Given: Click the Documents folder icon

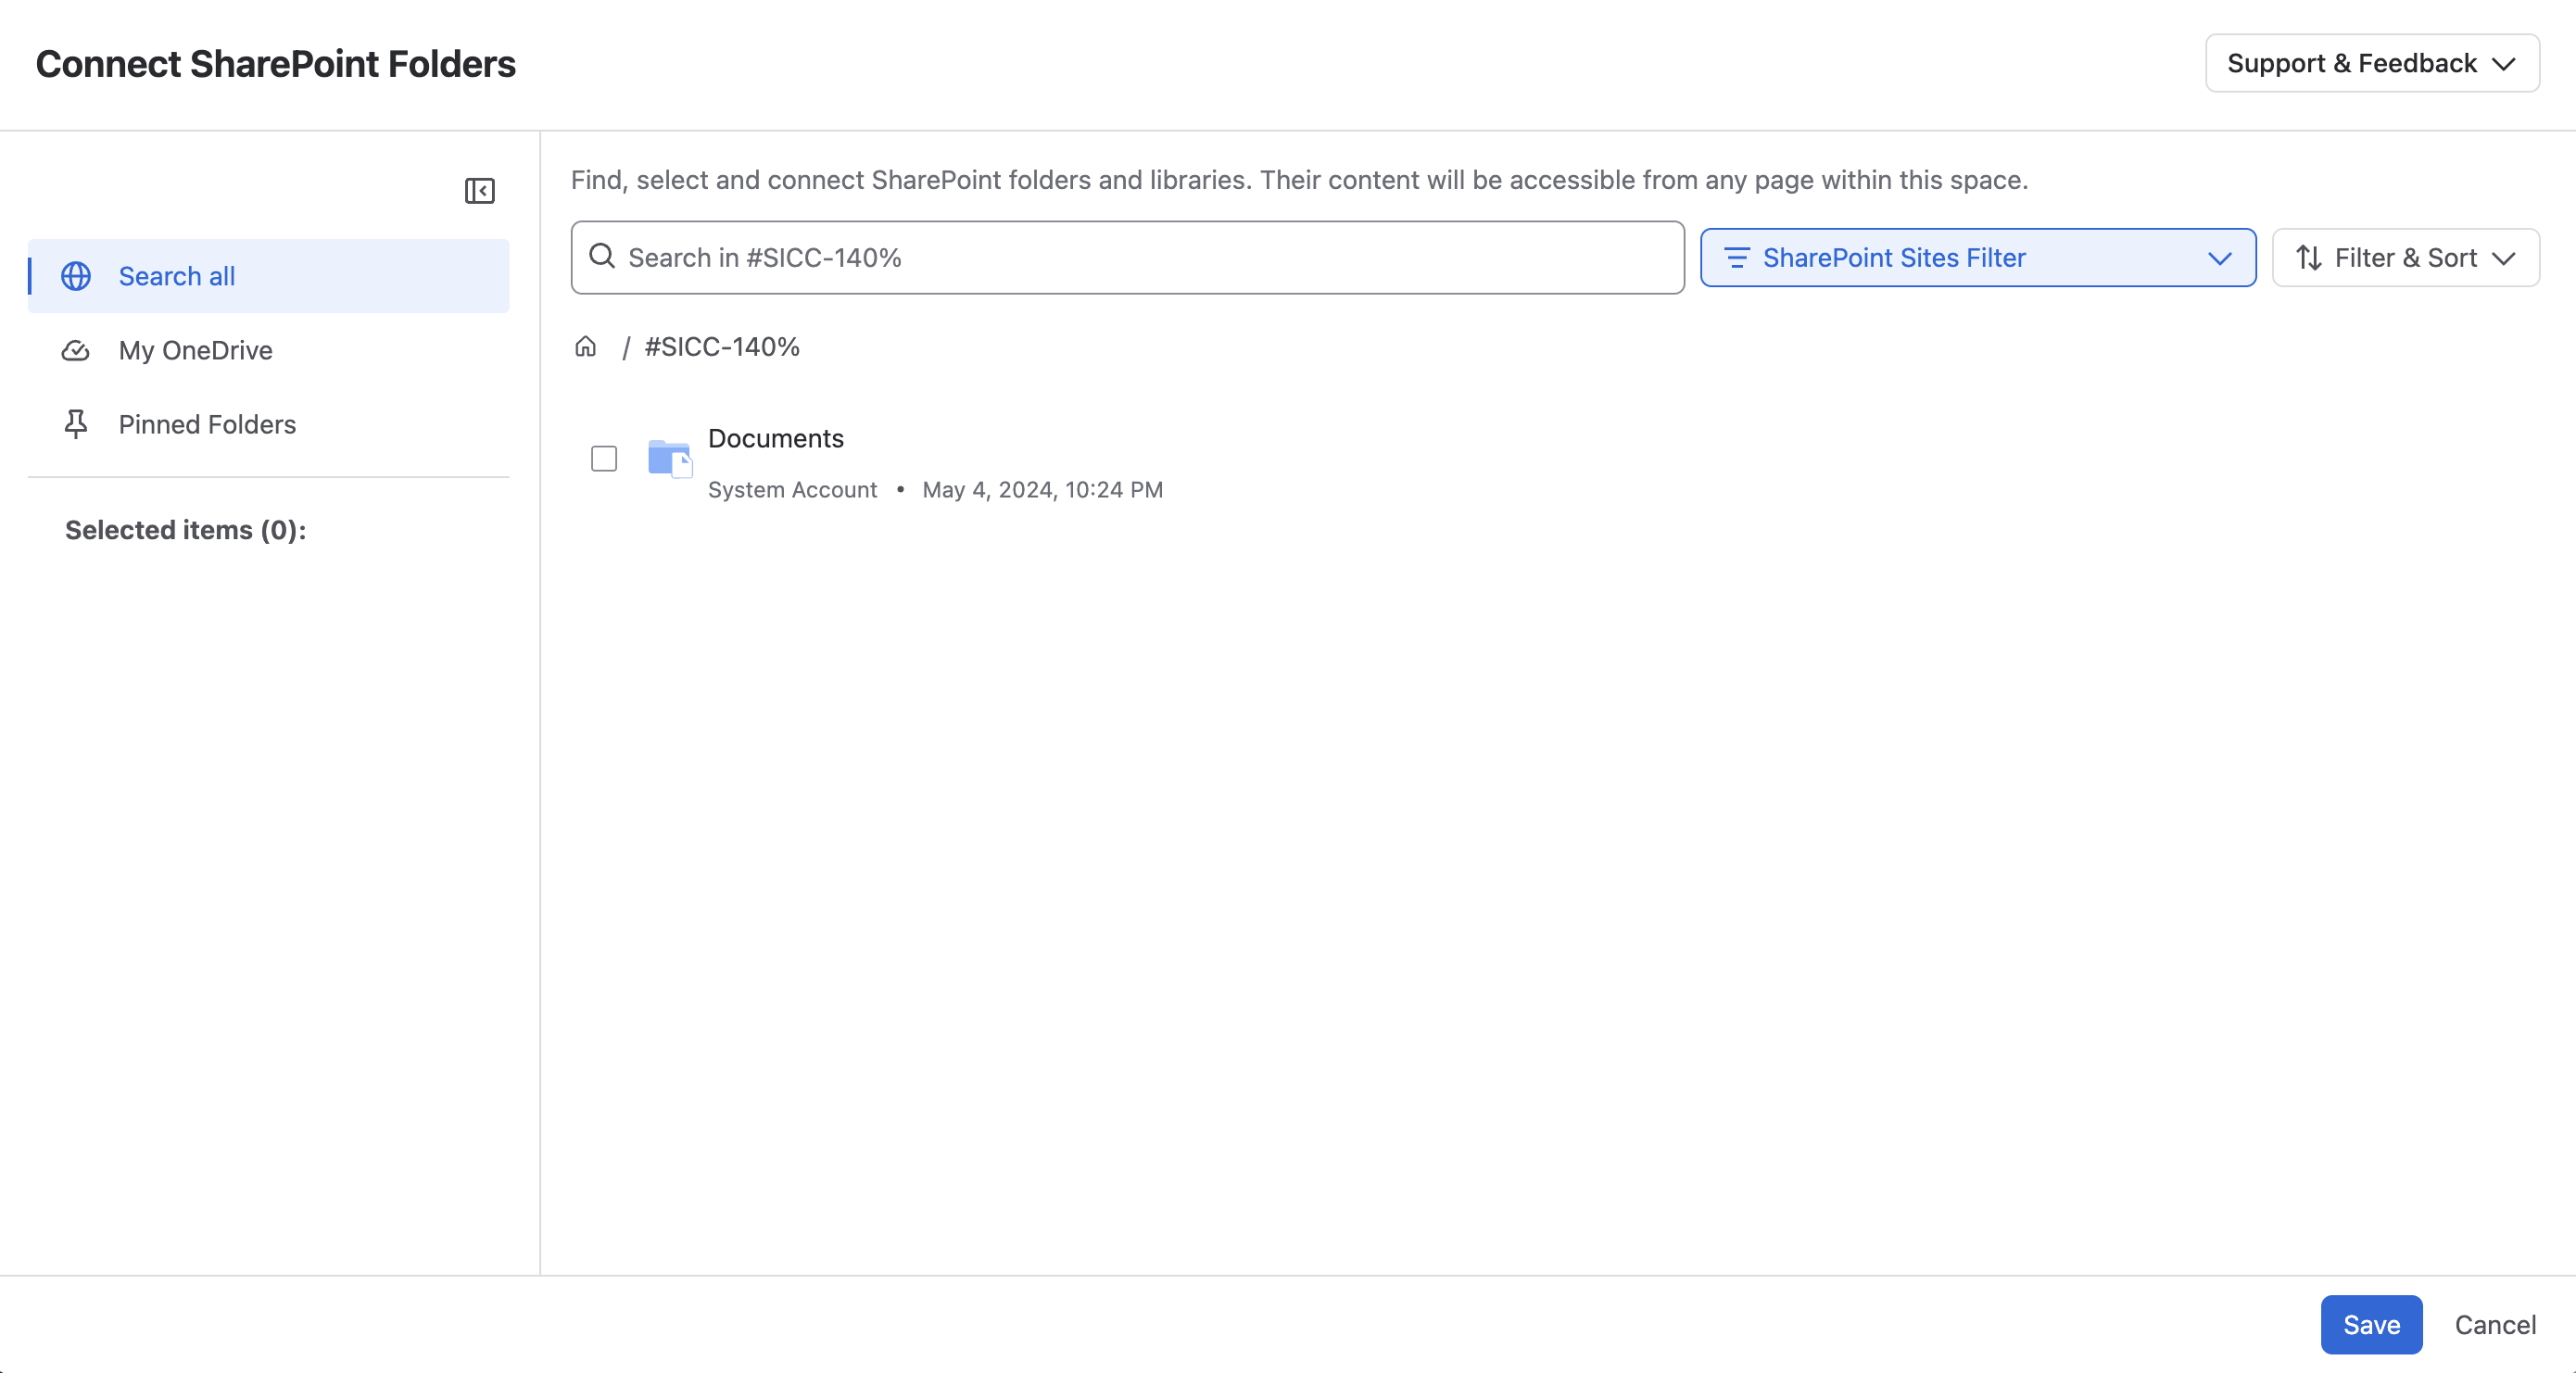Looking at the screenshot, I should pyautogui.click(x=670, y=459).
